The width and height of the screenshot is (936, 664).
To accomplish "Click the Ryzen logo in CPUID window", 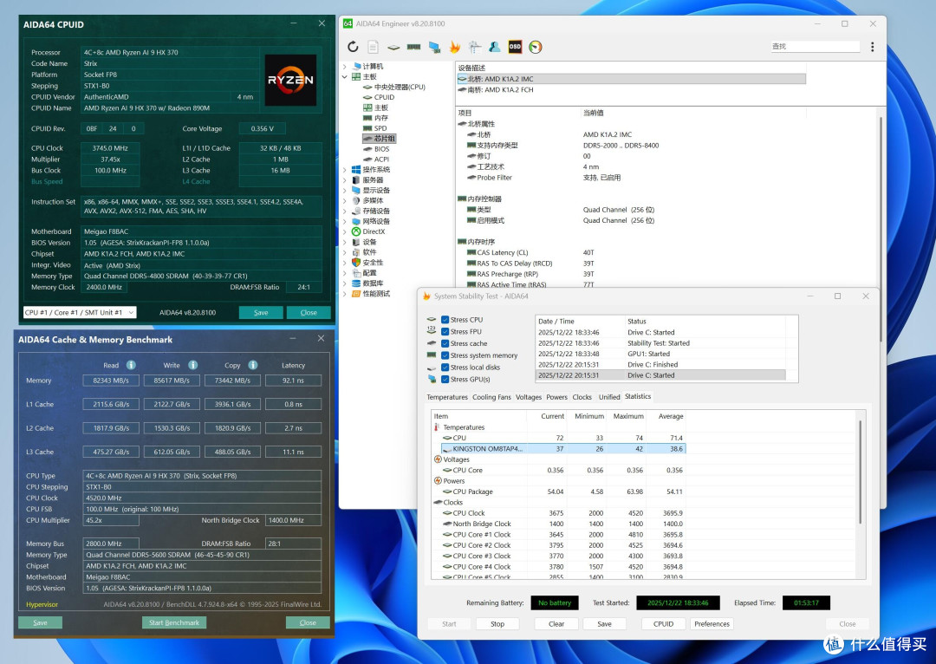I will 290,80.
